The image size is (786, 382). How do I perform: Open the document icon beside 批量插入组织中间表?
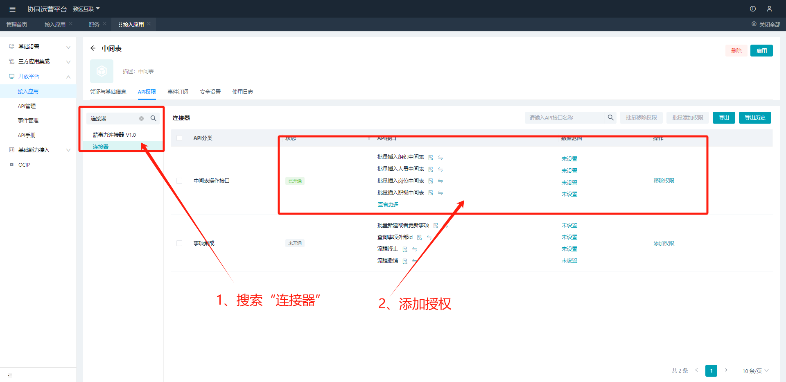point(431,158)
